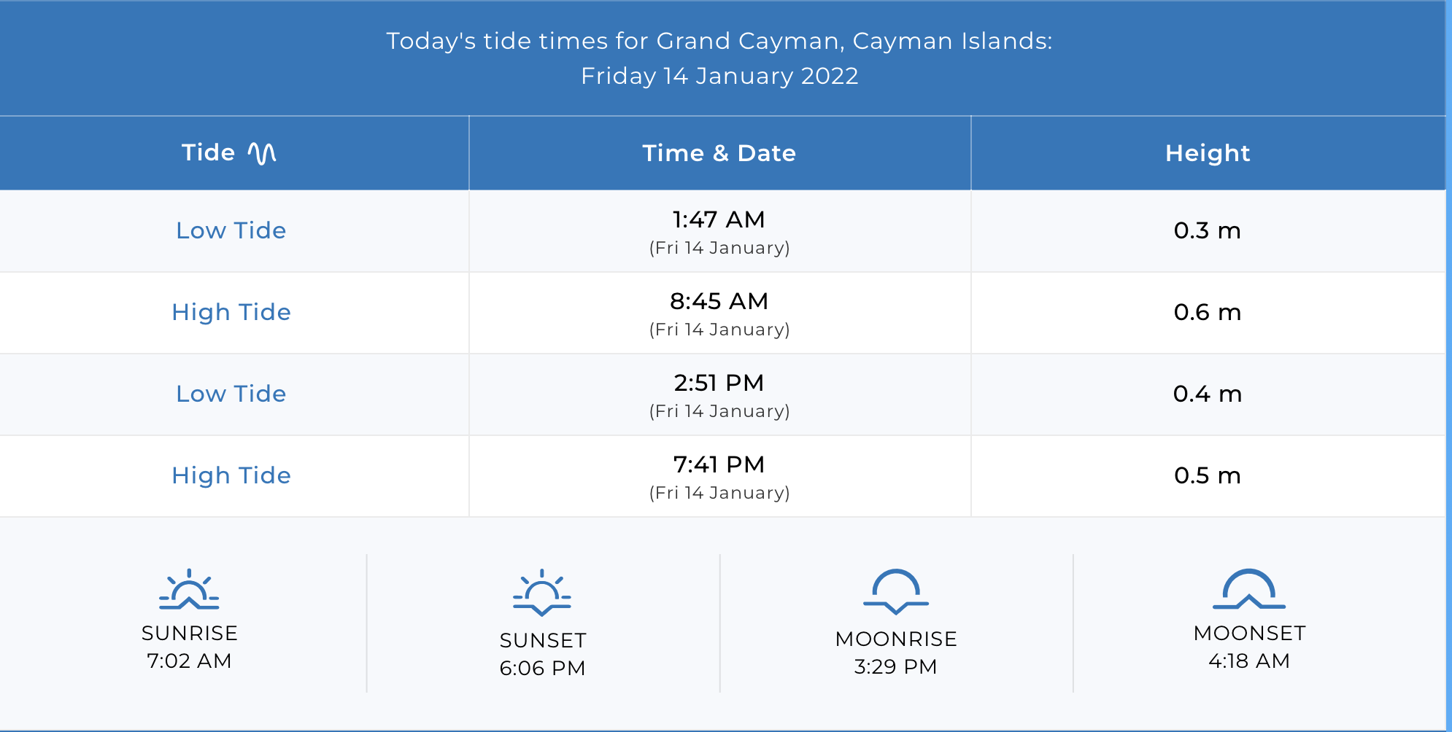Open the 8:45 AM High Tide link
1452x732 pixels.
click(x=231, y=312)
